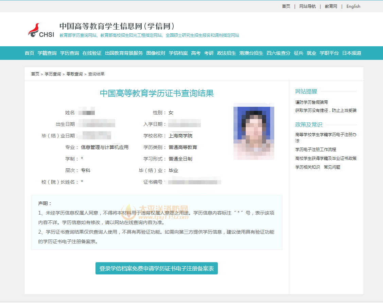Screen dimensions: 383x303
Task: Click site title 中国高等教育学生信息网(学信网)
Action: point(117,26)
